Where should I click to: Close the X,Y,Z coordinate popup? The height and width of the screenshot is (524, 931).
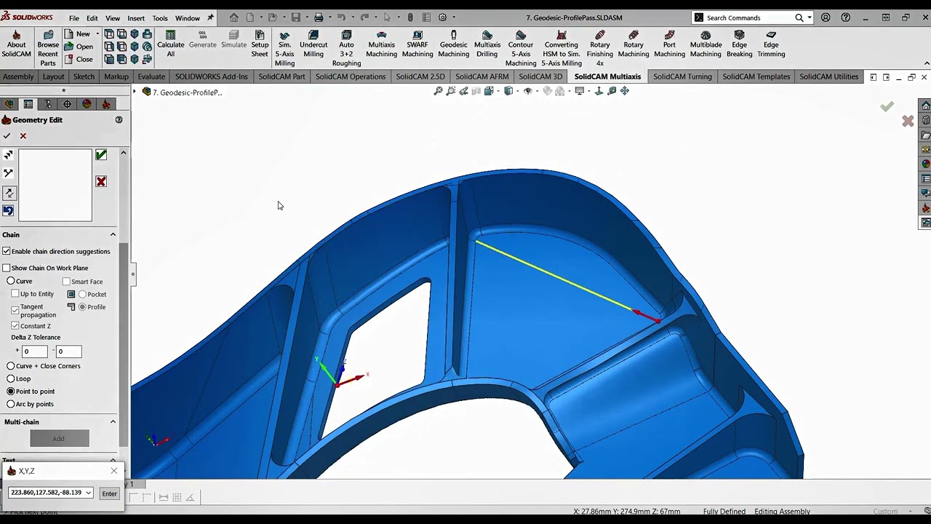point(113,471)
